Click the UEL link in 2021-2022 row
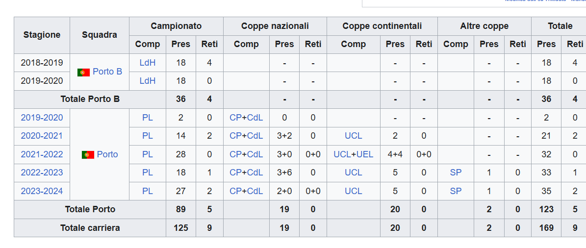 point(365,154)
